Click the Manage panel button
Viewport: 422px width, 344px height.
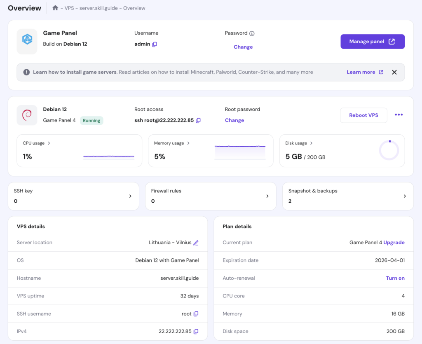[x=372, y=41]
